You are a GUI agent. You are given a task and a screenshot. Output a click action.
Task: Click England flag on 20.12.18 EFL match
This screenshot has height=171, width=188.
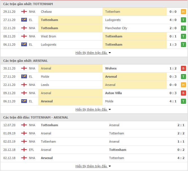click(x=24, y=150)
